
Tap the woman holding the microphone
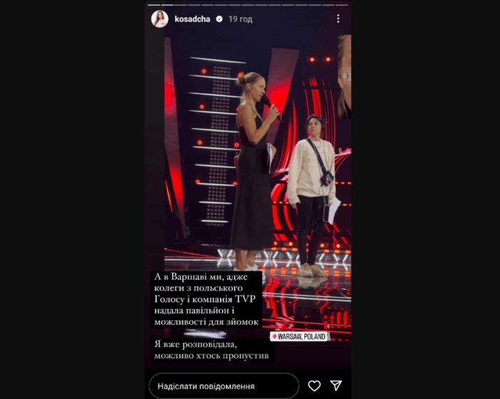(x=254, y=171)
